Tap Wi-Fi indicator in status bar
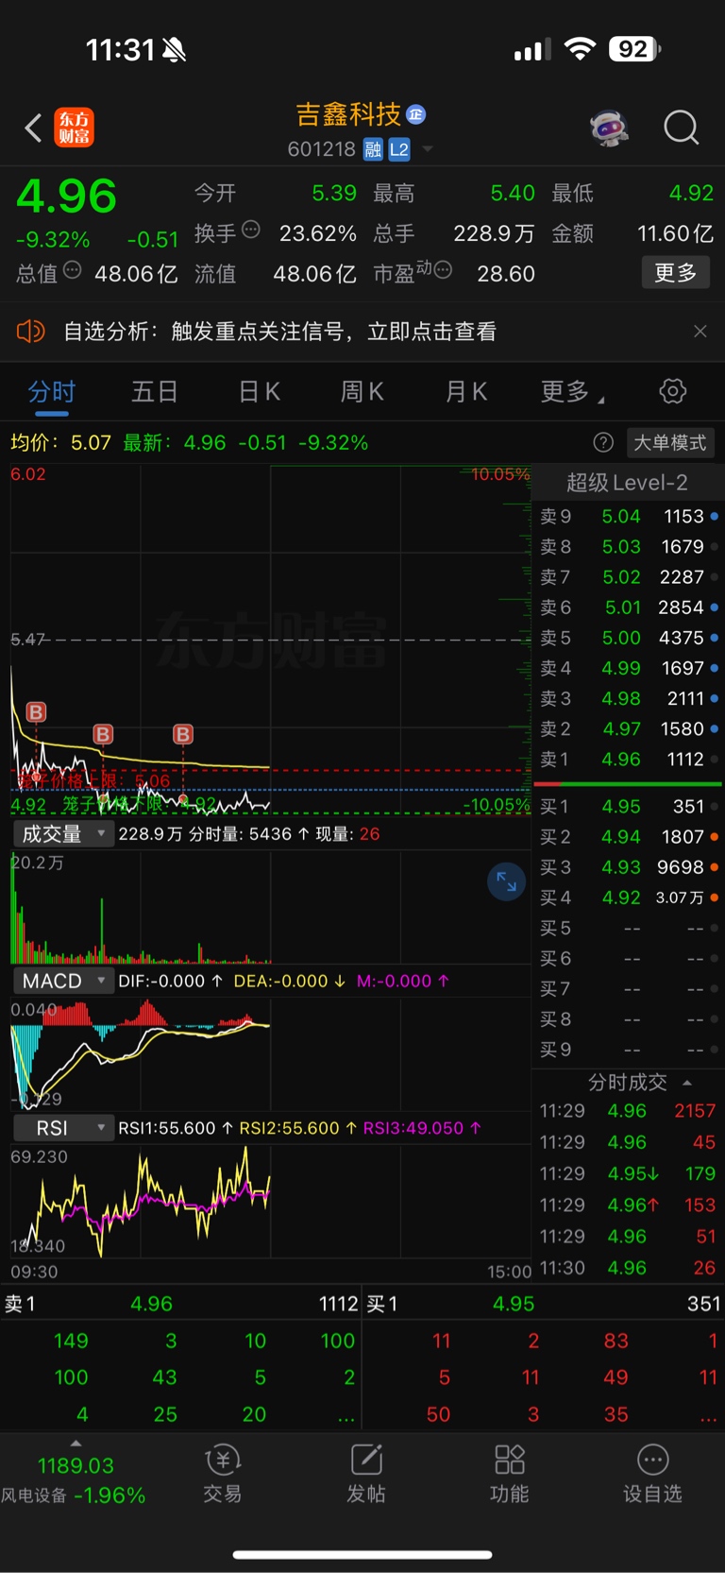Image resolution: width=725 pixels, height=1573 pixels. pos(580,49)
